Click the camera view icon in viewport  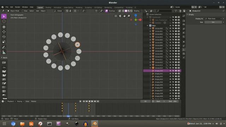pos(120,16)
